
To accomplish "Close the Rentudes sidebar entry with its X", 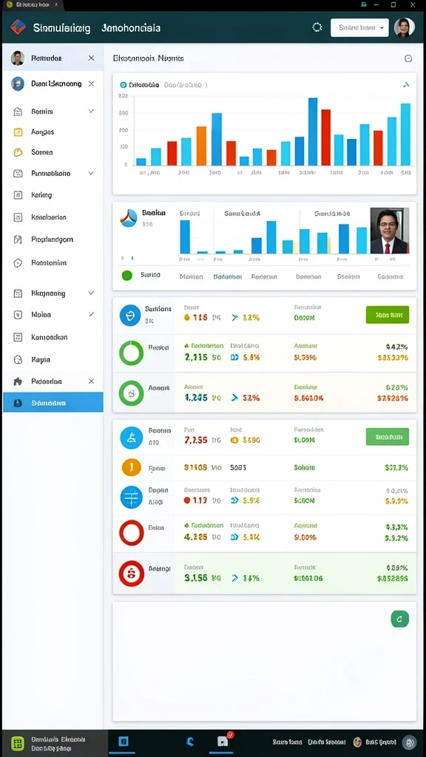I will pyautogui.click(x=91, y=58).
